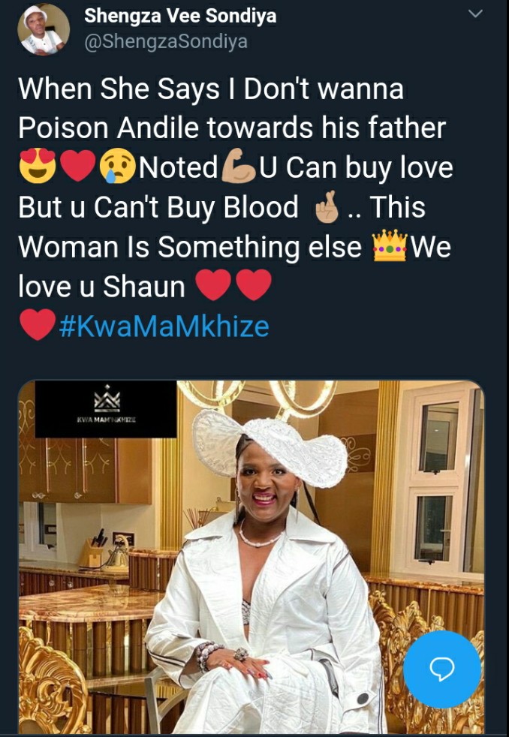The height and width of the screenshot is (737, 509).
Task: Click the heart-eyes emoji in the tweet
Action: [x=38, y=168]
